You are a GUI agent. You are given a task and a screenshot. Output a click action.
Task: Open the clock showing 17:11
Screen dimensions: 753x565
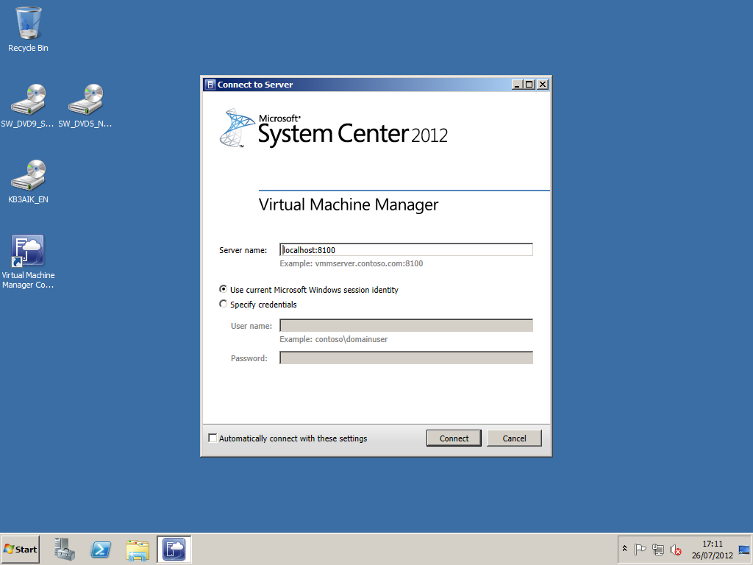(x=712, y=549)
